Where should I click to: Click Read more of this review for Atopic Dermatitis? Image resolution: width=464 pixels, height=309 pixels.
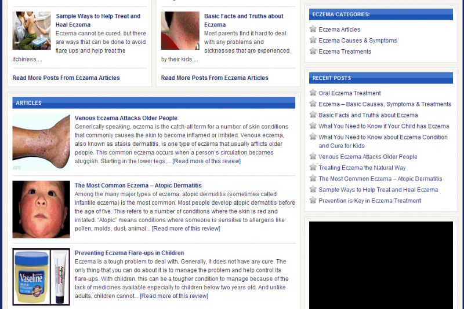(186, 229)
